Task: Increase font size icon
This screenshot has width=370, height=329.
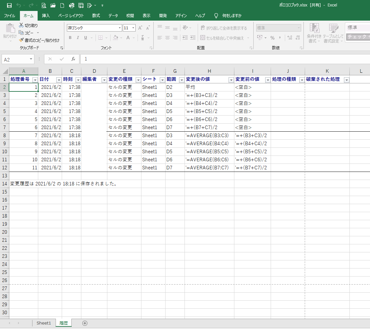Action: 140,28
